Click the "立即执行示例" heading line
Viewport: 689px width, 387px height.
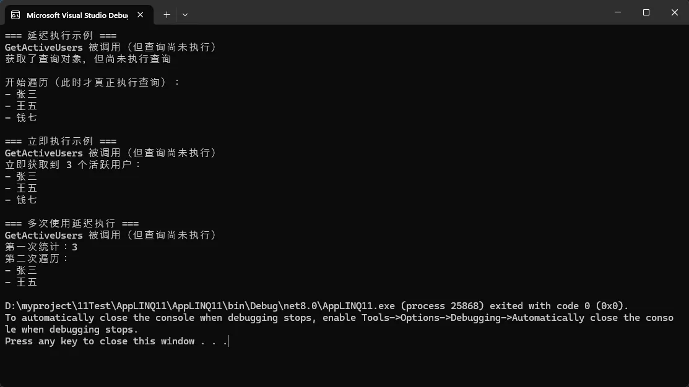[61, 142]
